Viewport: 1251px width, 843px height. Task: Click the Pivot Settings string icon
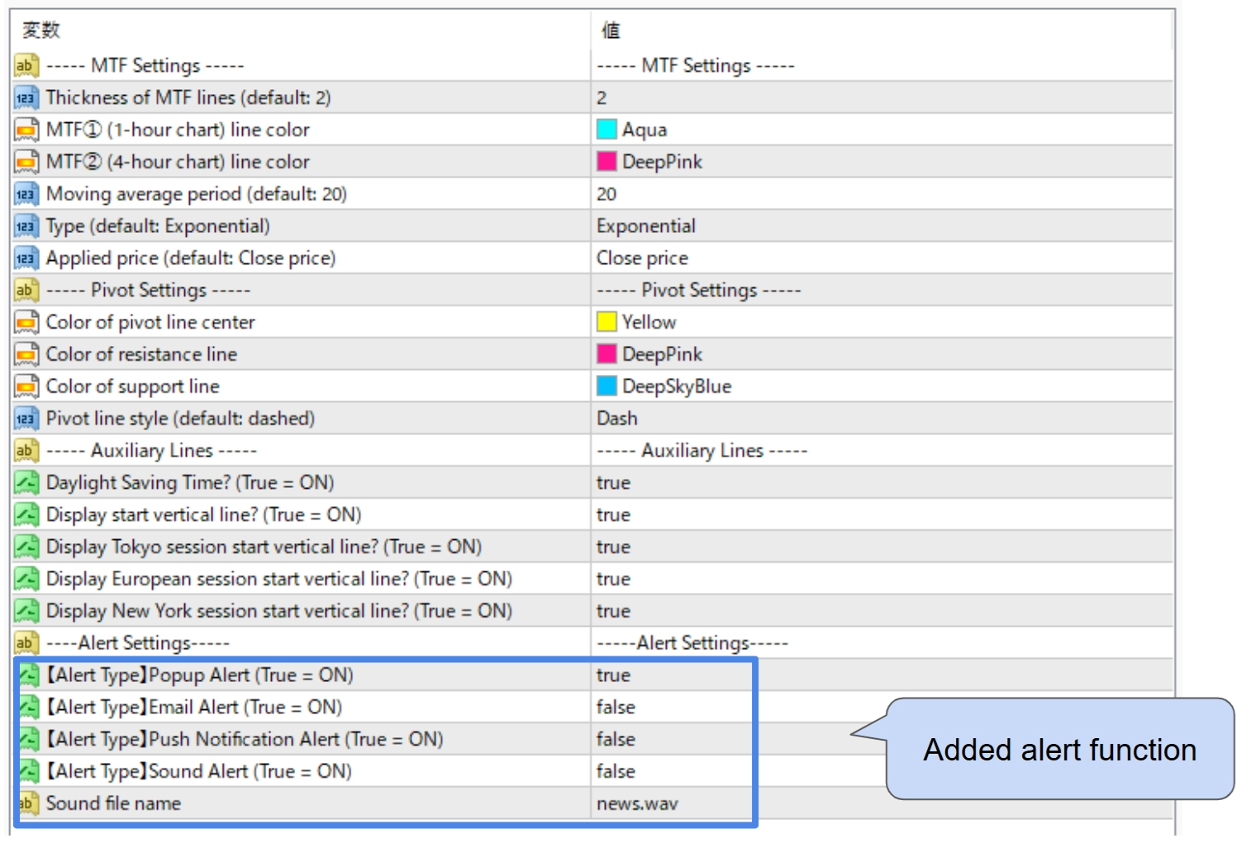pos(26,290)
